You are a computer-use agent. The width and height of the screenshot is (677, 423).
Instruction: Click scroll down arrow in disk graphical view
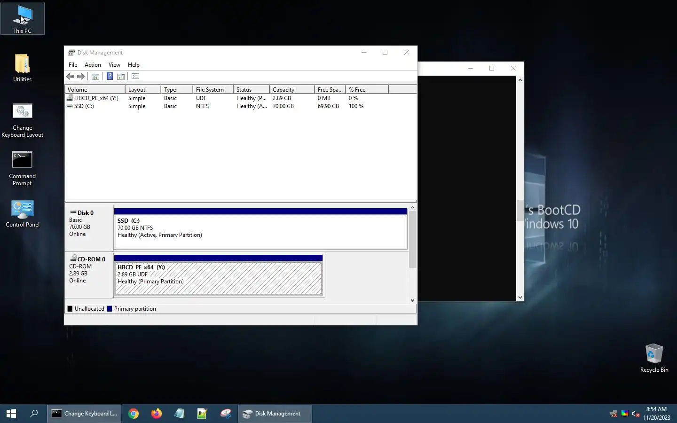pyautogui.click(x=412, y=300)
